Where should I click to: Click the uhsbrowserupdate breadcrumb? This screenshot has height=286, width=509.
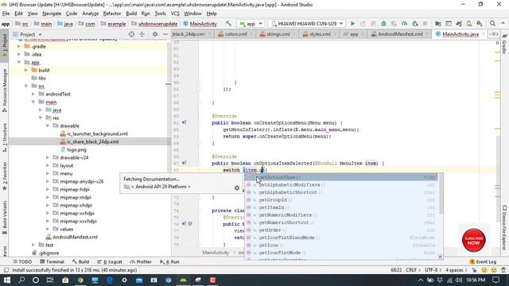coord(154,24)
